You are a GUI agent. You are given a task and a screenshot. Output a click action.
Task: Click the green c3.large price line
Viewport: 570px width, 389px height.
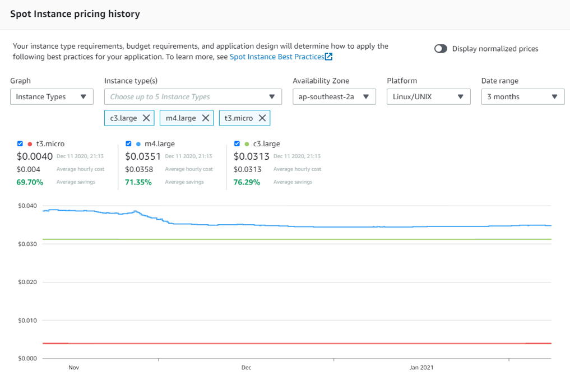[x=297, y=239]
